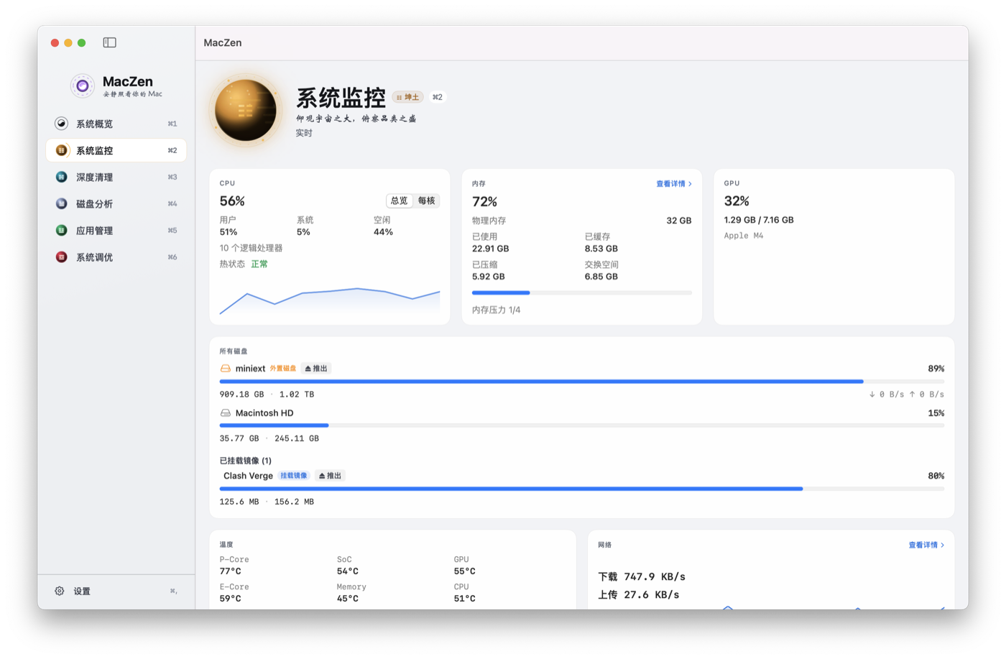This screenshot has height=659, width=1006.
Task: Open network 查看详情 link
Action: [926, 545]
